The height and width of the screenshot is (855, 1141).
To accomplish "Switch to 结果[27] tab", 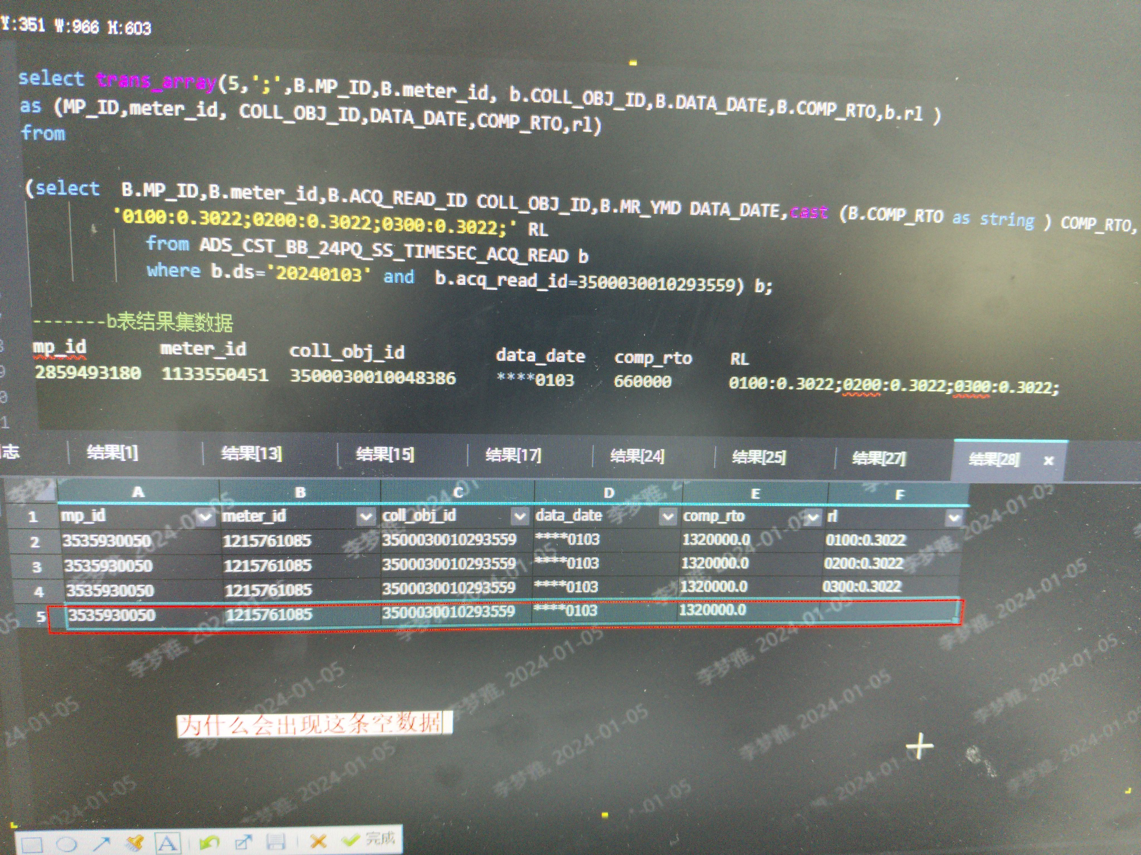I will pos(879,459).
